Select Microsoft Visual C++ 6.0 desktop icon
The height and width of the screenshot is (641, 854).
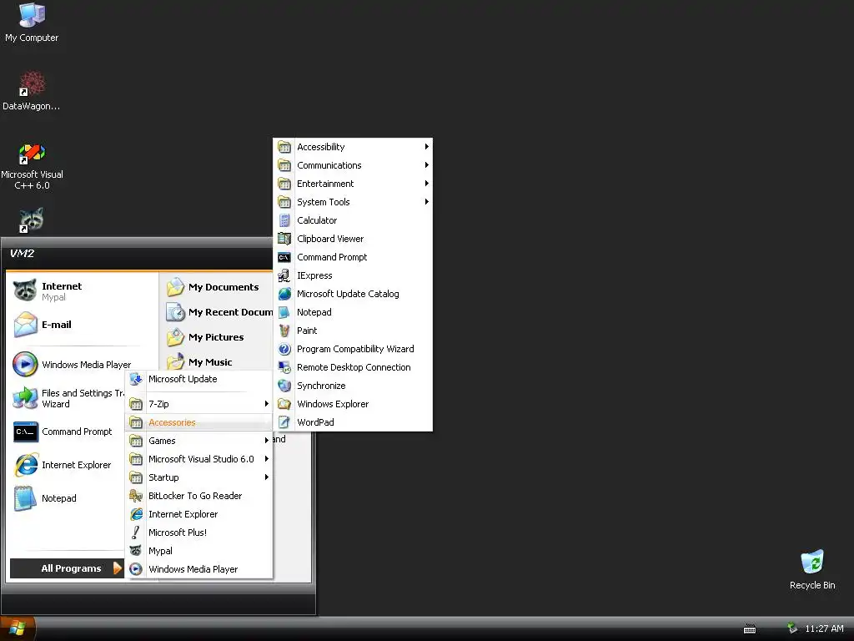(32, 166)
